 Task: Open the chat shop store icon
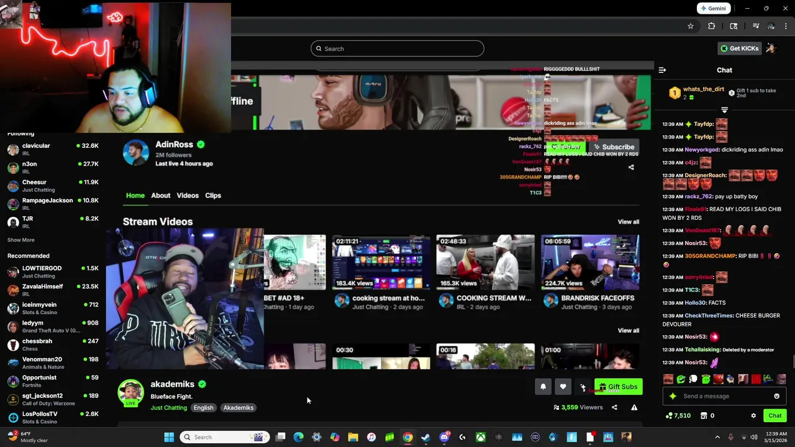coord(704,415)
